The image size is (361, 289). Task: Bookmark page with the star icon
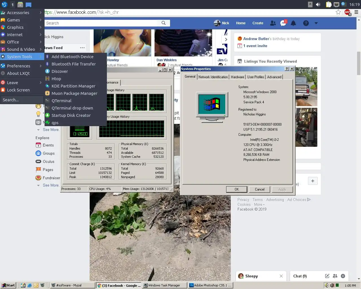click(338, 12)
